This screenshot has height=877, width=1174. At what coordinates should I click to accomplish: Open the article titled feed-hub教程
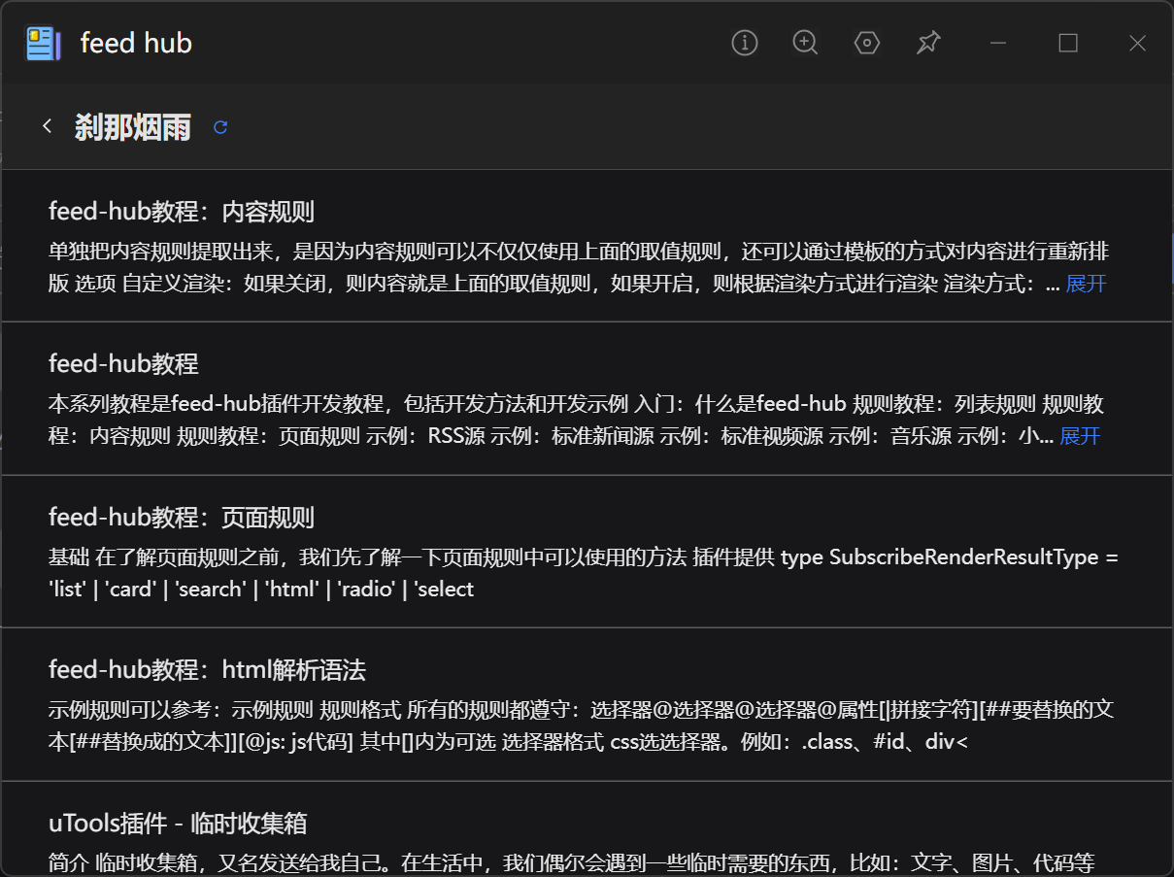[x=124, y=364]
